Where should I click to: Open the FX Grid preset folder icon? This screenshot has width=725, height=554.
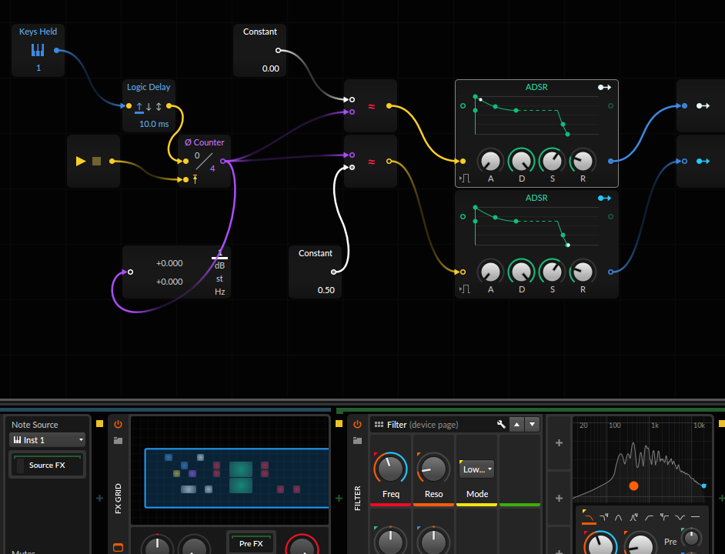click(118, 441)
